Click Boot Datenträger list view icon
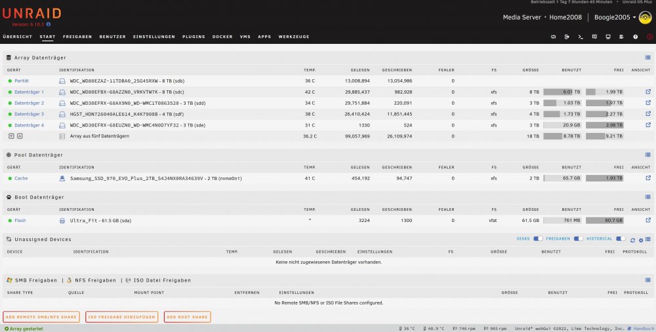This screenshot has width=656, height=332. 647,197
